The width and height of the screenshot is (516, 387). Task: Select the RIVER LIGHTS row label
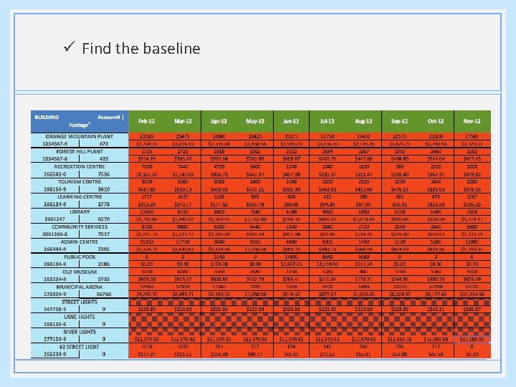tap(80, 332)
